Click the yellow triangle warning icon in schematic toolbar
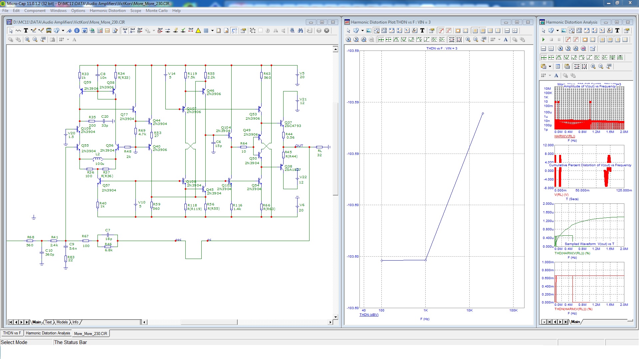This screenshot has width=639, height=359. point(198,31)
